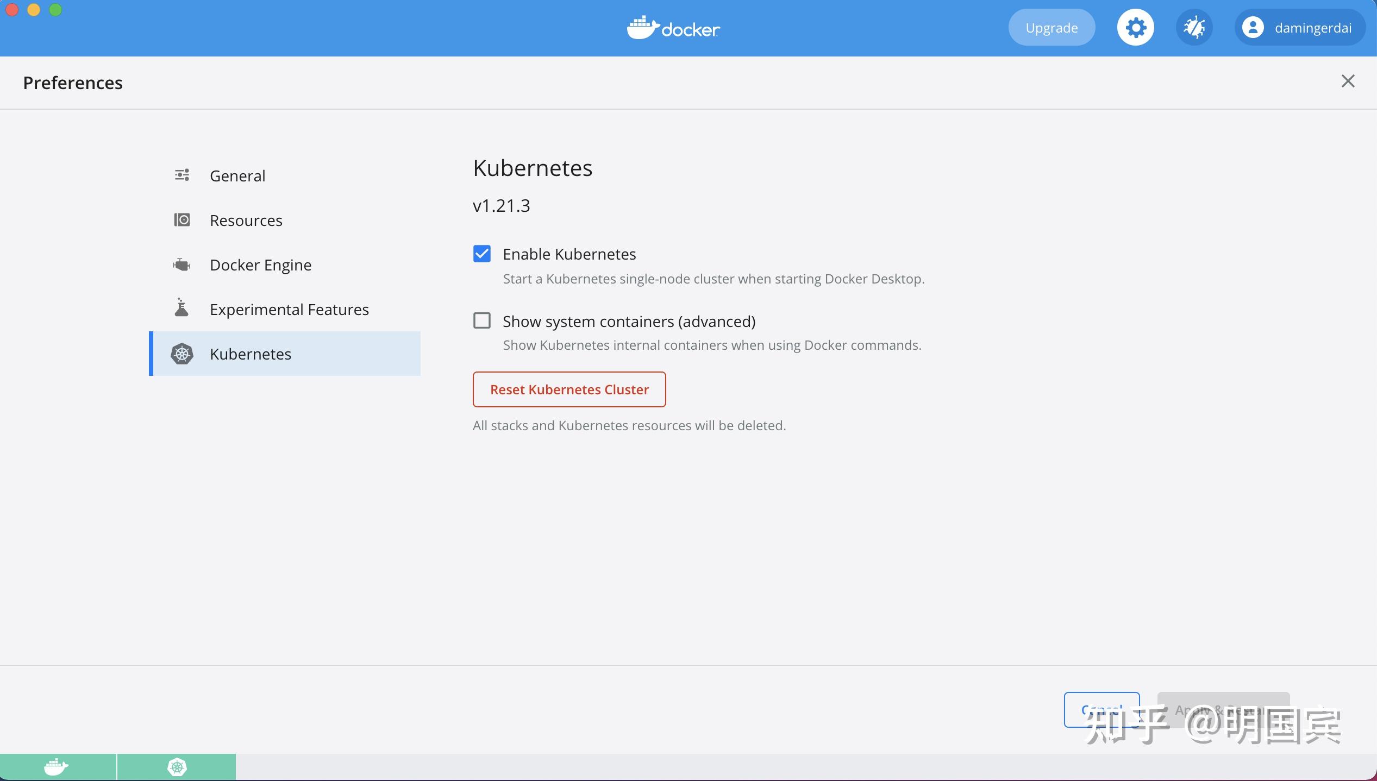Enable Show system containers (advanced)
The width and height of the screenshot is (1377, 781).
point(481,320)
